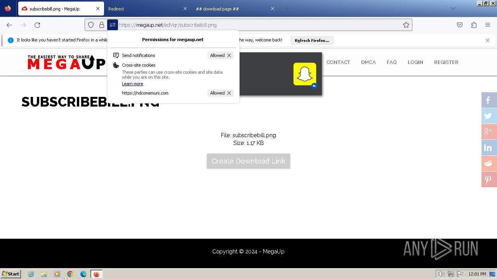Open Save to Pocket icon

pos(460,25)
